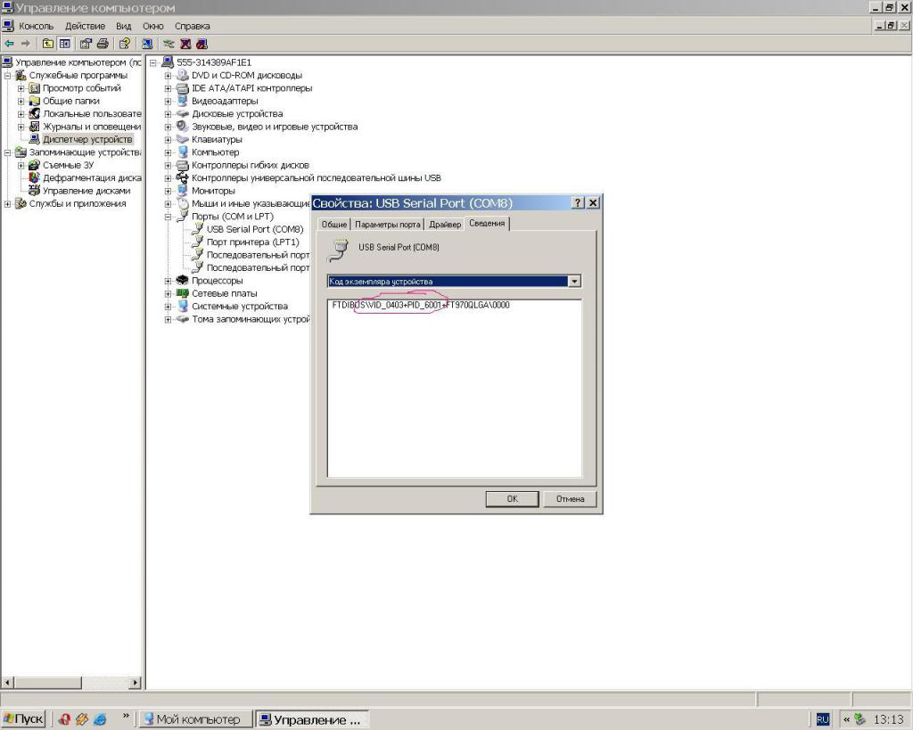Select Порт принтера (LPT1) in device tree
This screenshot has width=913, height=730.
[x=252, y=242]
